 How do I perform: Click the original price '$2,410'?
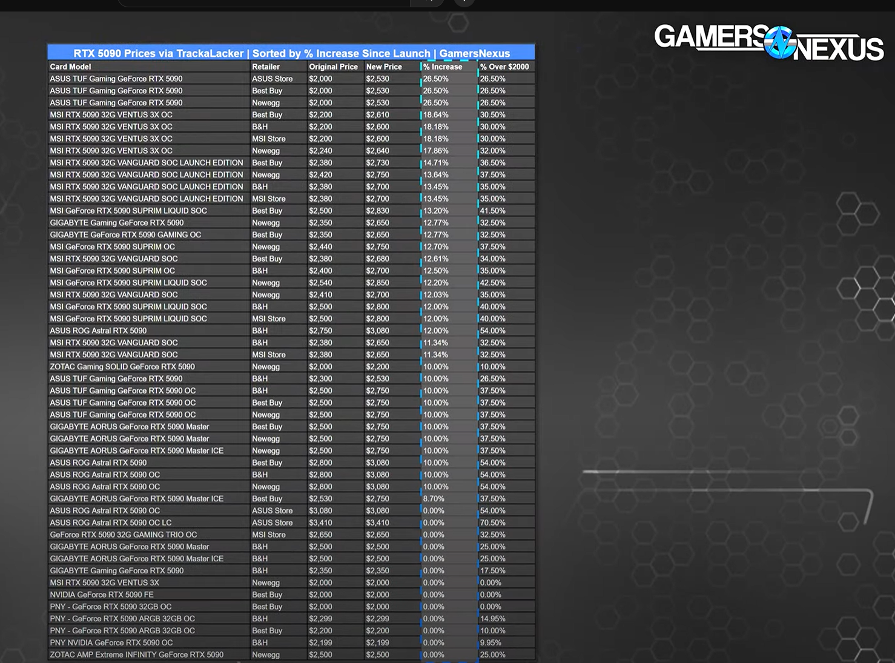pyautogui.click(x=320, y=295)
